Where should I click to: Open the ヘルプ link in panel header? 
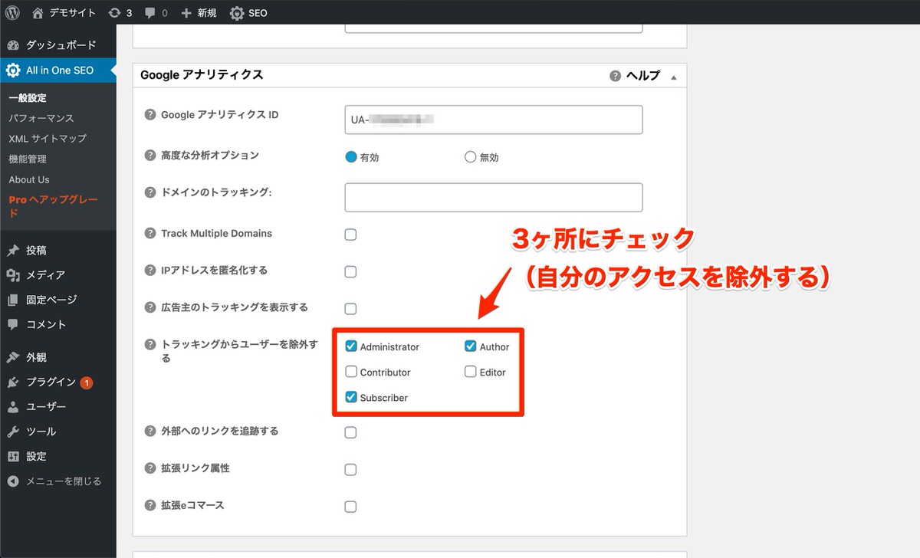pyautogui.click(x=642, y=75)
